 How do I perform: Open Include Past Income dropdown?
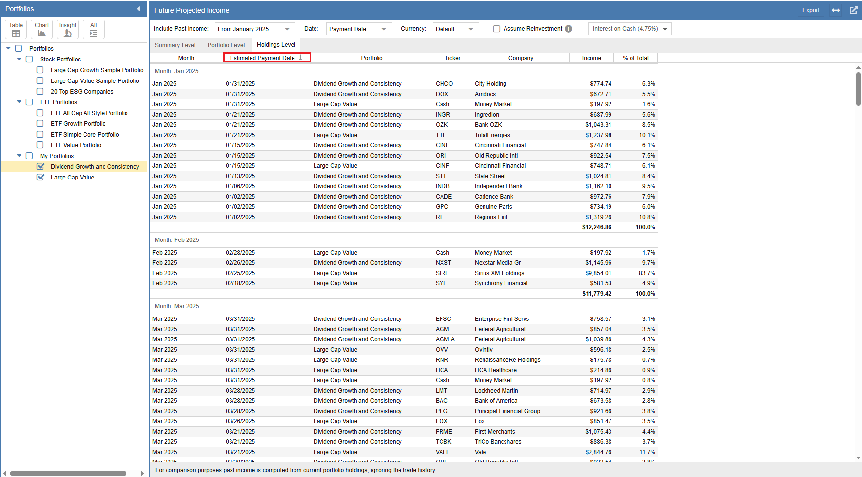pos(255,29)
